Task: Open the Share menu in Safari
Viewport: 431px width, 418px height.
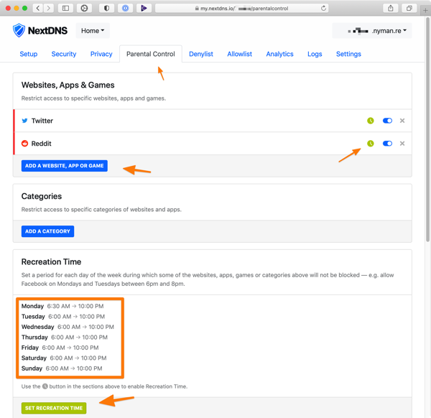Action: click(391, 8)
